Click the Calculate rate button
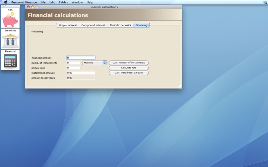 [129, 68]
